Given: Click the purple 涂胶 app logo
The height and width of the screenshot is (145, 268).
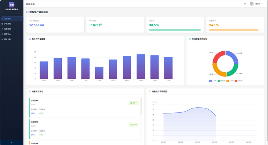Looking at the screenshot, I should click(x=12, y=5).
